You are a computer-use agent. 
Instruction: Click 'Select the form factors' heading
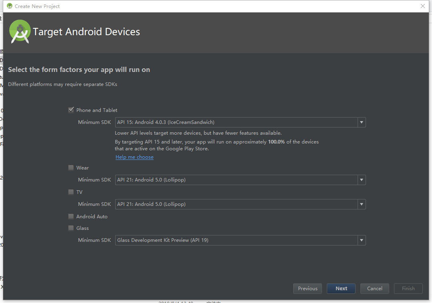[x=79, y=70]
